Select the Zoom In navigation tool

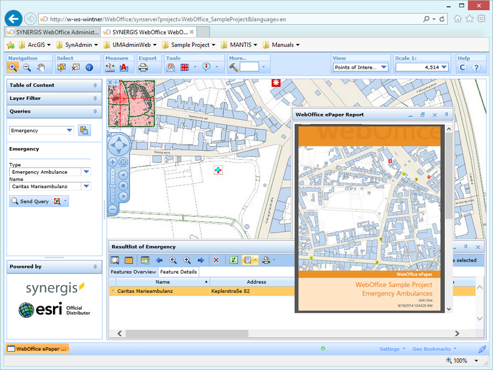(x=13, y=67)
